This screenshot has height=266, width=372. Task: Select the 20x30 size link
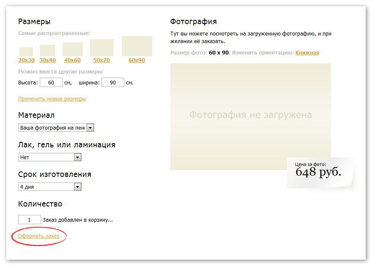[26, 60]
